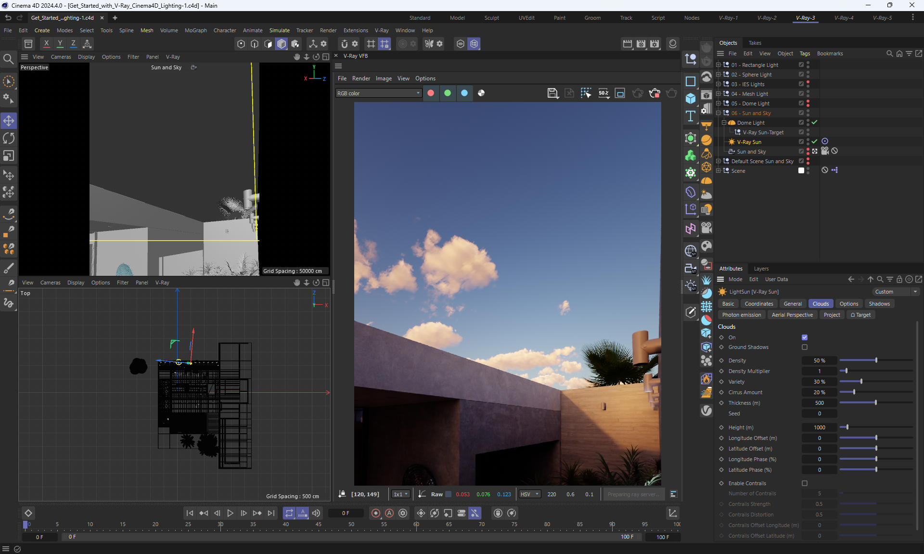The height and width of the screenshot is (554, 924).
Task: Open the RGB color channel dropdown
Action: pyautogui.click(x=378, y=93)
